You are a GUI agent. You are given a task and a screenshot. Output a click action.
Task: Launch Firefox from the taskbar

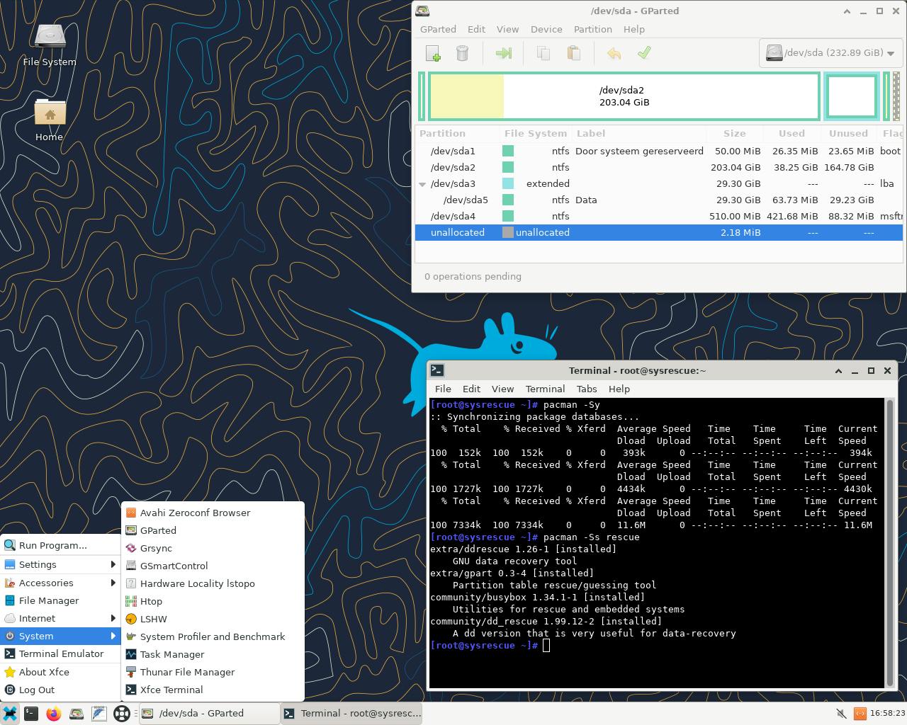tap(53, 714)
